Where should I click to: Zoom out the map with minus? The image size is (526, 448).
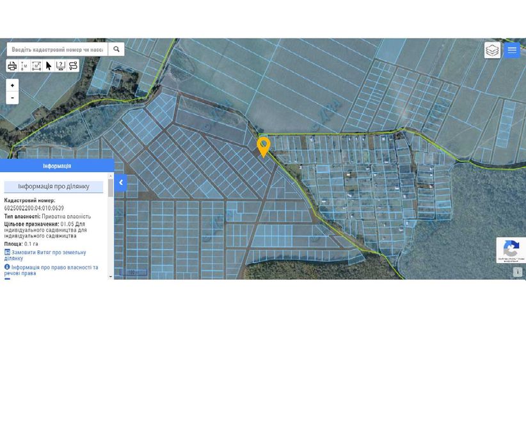12,98
